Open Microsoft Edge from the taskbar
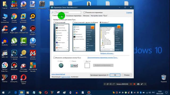The image size is (170, 95). pos(16,93)
